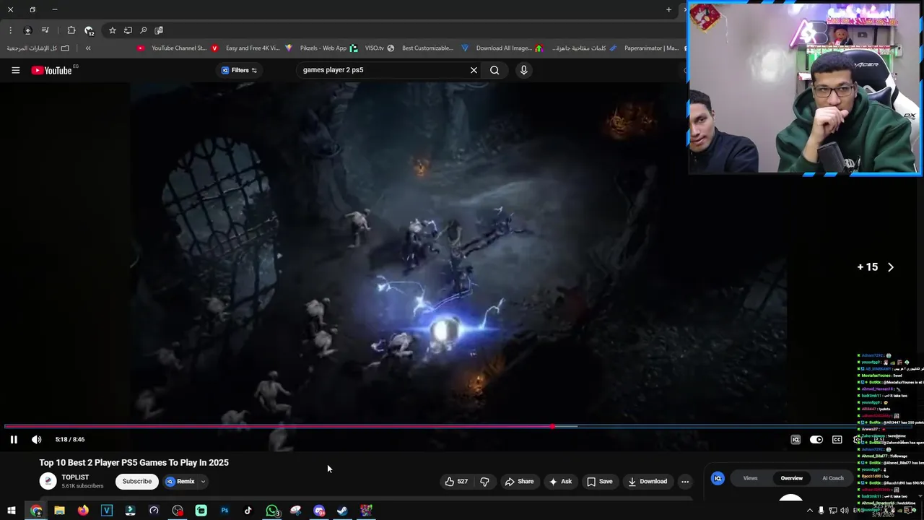Open the 'YouTube Channel St...' bookmark
Image resolution: width=924 pixels, height=520 pixels.
point(173,48)
